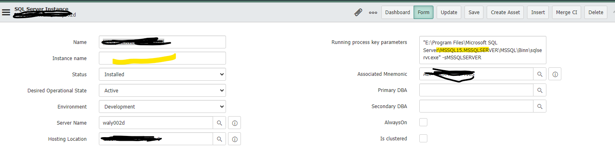Show info for the Server Name record

pyautogui.click(x=234, y=123)
